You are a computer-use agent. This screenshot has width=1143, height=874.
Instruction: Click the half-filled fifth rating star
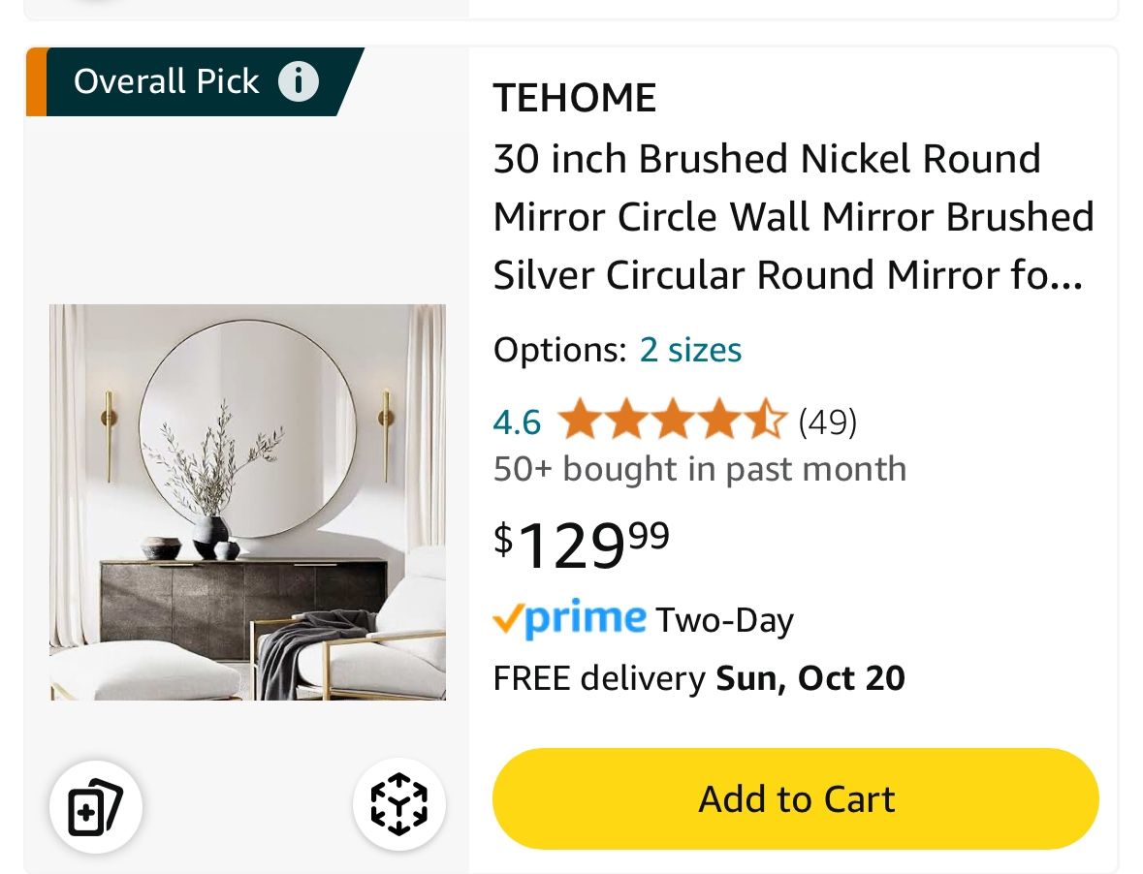click(765, 421)
